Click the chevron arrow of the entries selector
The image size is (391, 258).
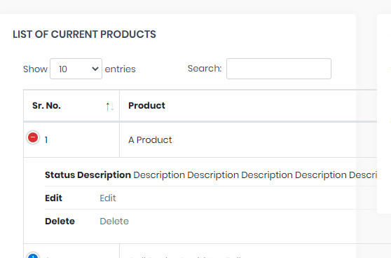95,69
